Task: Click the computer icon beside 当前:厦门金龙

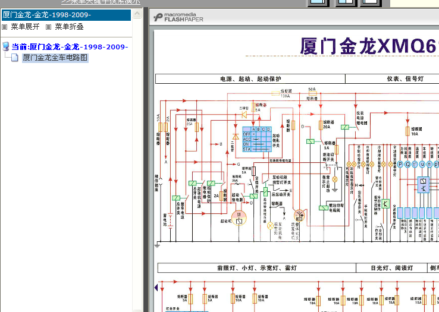Action: click(5, 46)
